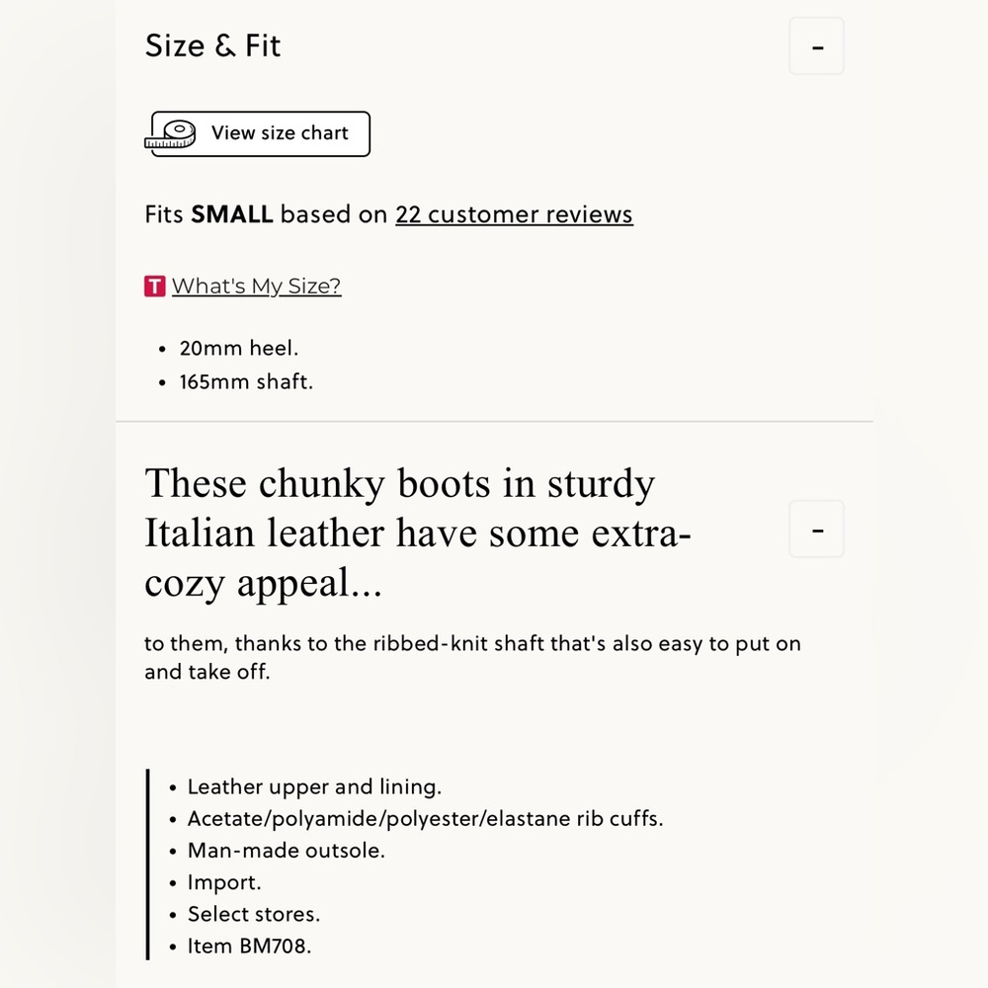Click the tape measure icon
The image size is (988, 988).
(170, 134)
